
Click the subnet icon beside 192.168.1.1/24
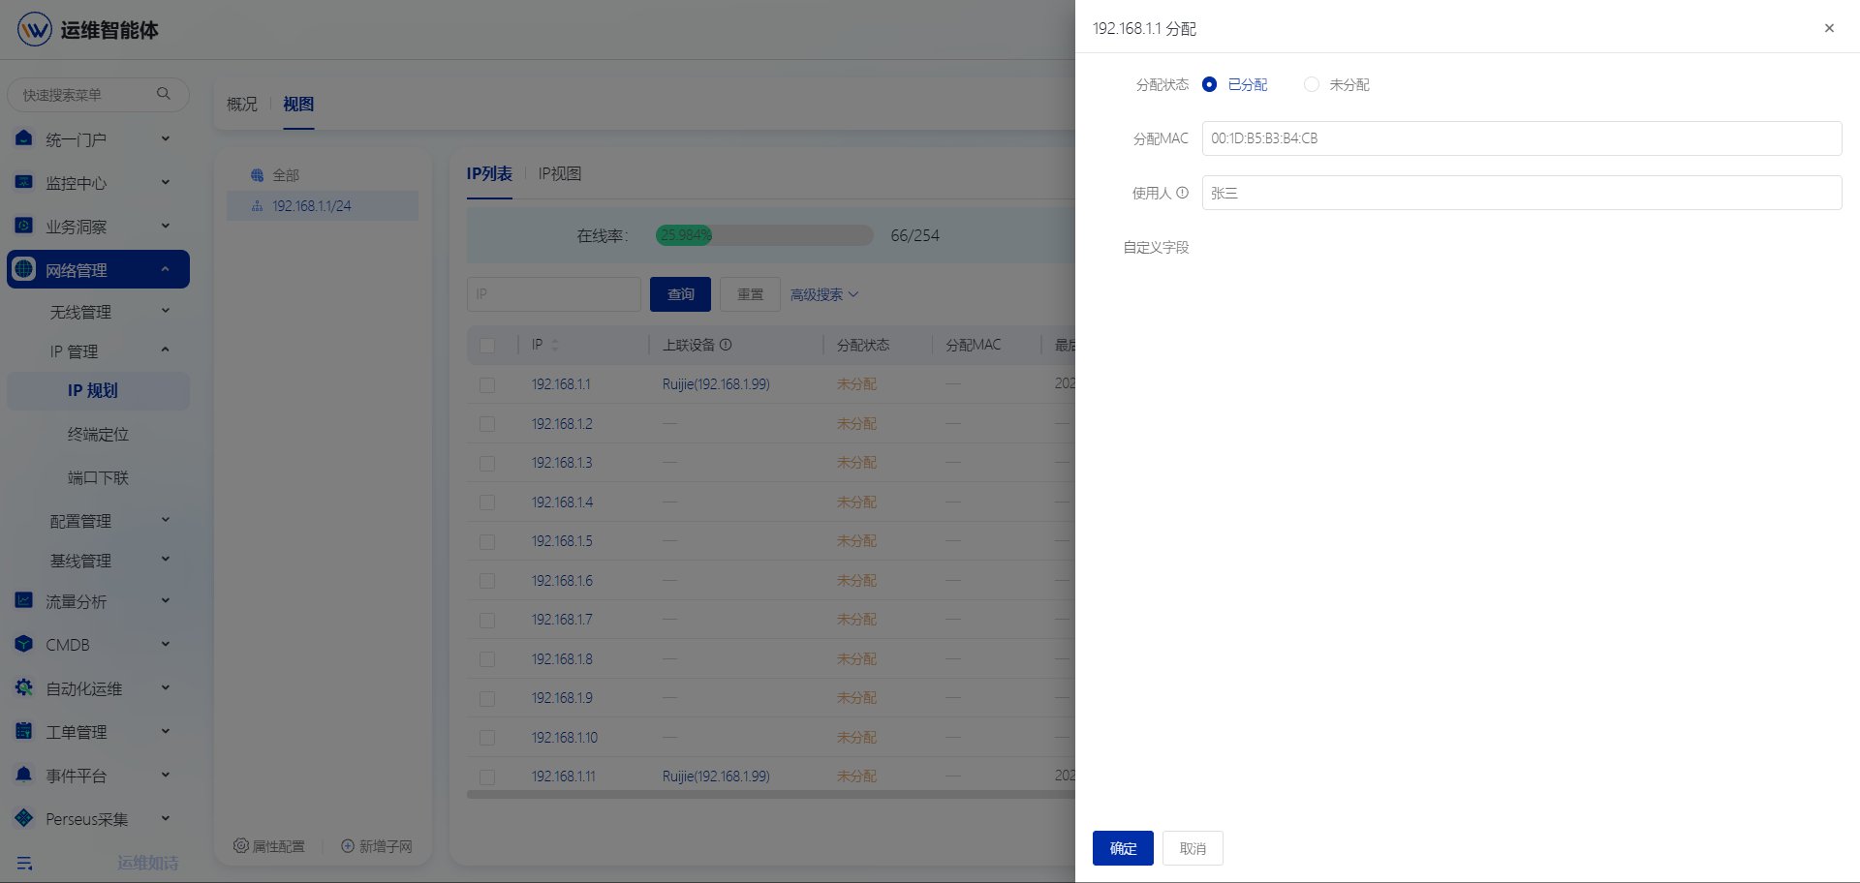click(x=257, y=206)
